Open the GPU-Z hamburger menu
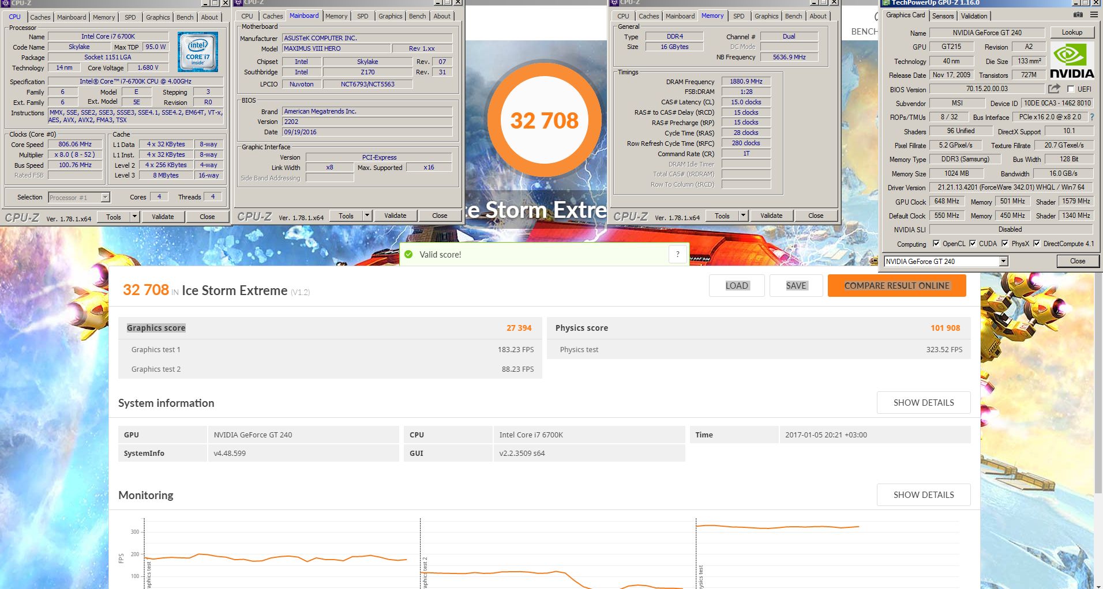1103x589 pixels. tap(1094, 14)
